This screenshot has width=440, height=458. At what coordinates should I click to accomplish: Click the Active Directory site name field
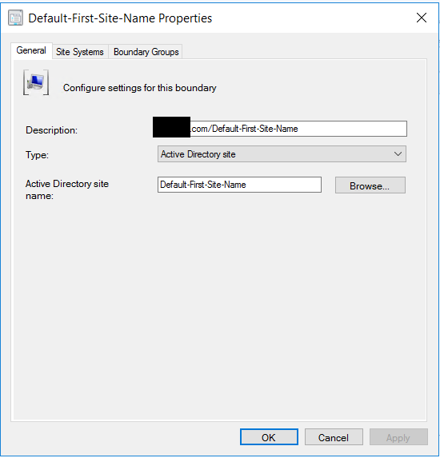tap(239, 185)
